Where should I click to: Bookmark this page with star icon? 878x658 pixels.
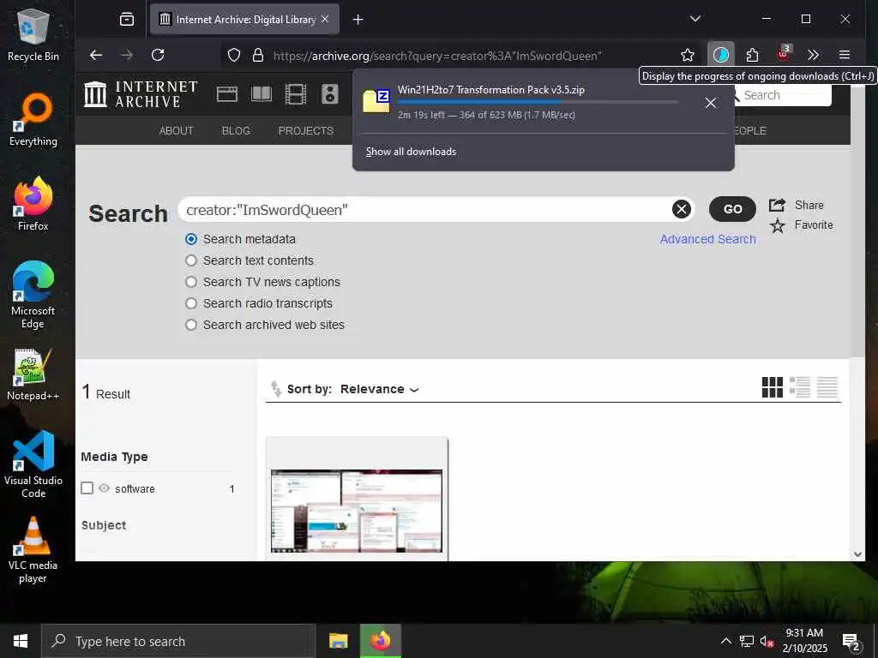pyautogui.click(x=688, y=55)
